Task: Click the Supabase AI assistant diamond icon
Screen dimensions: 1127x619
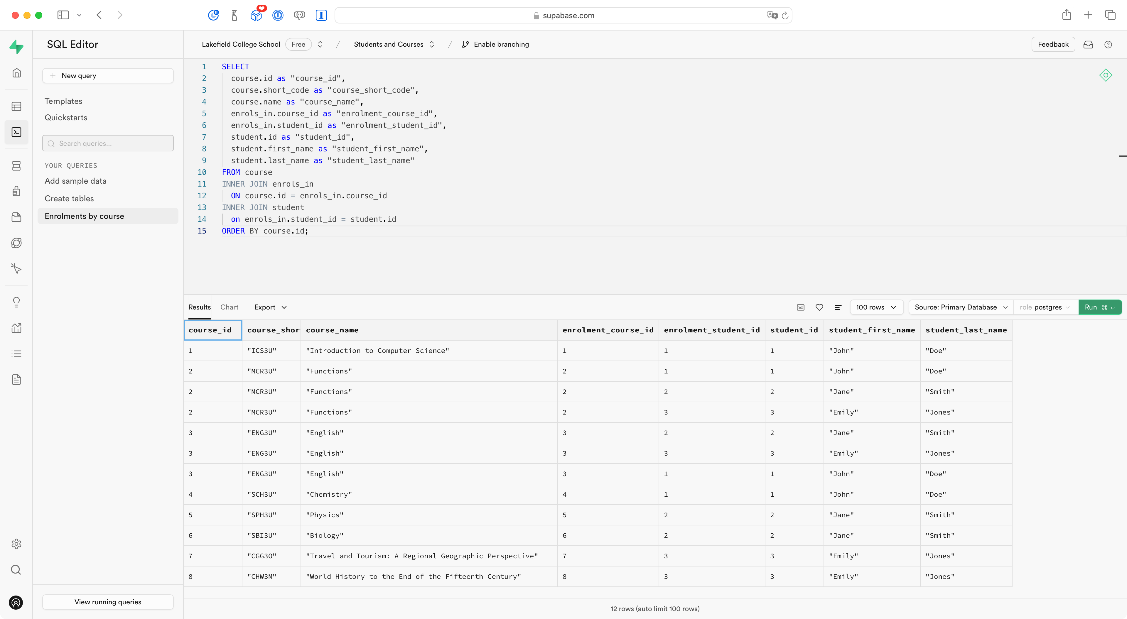Action: [x=1105, y=75]
